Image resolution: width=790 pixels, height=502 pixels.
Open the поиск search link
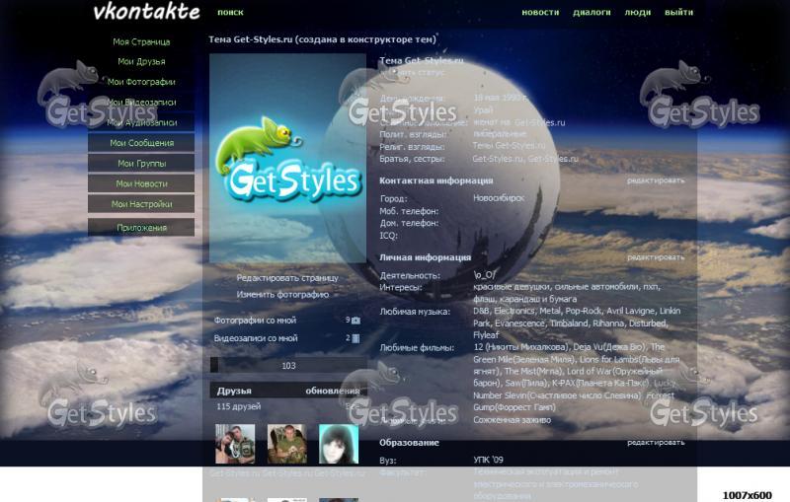(x=230, y=12)
